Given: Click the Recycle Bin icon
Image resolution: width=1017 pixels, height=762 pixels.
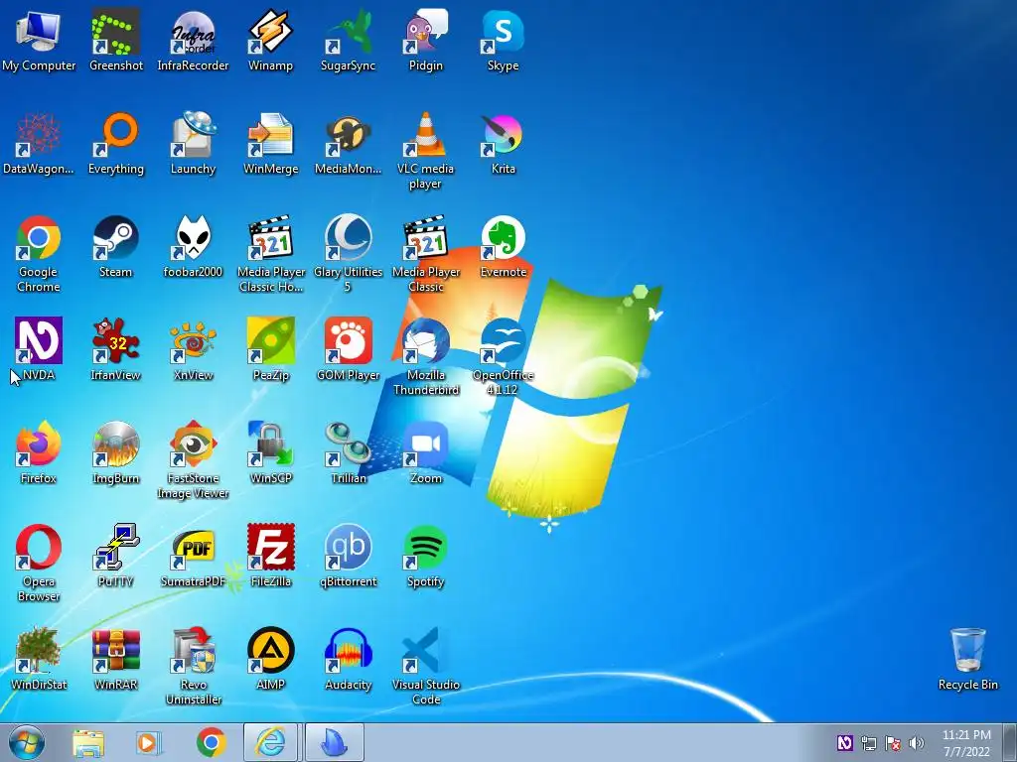Looking at the screenshot, I should tap(967, 651).
